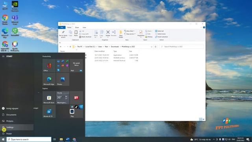Open the Office tile in Start menu
Viewport: 252px width, 142px height.
(x=49, y=65)
